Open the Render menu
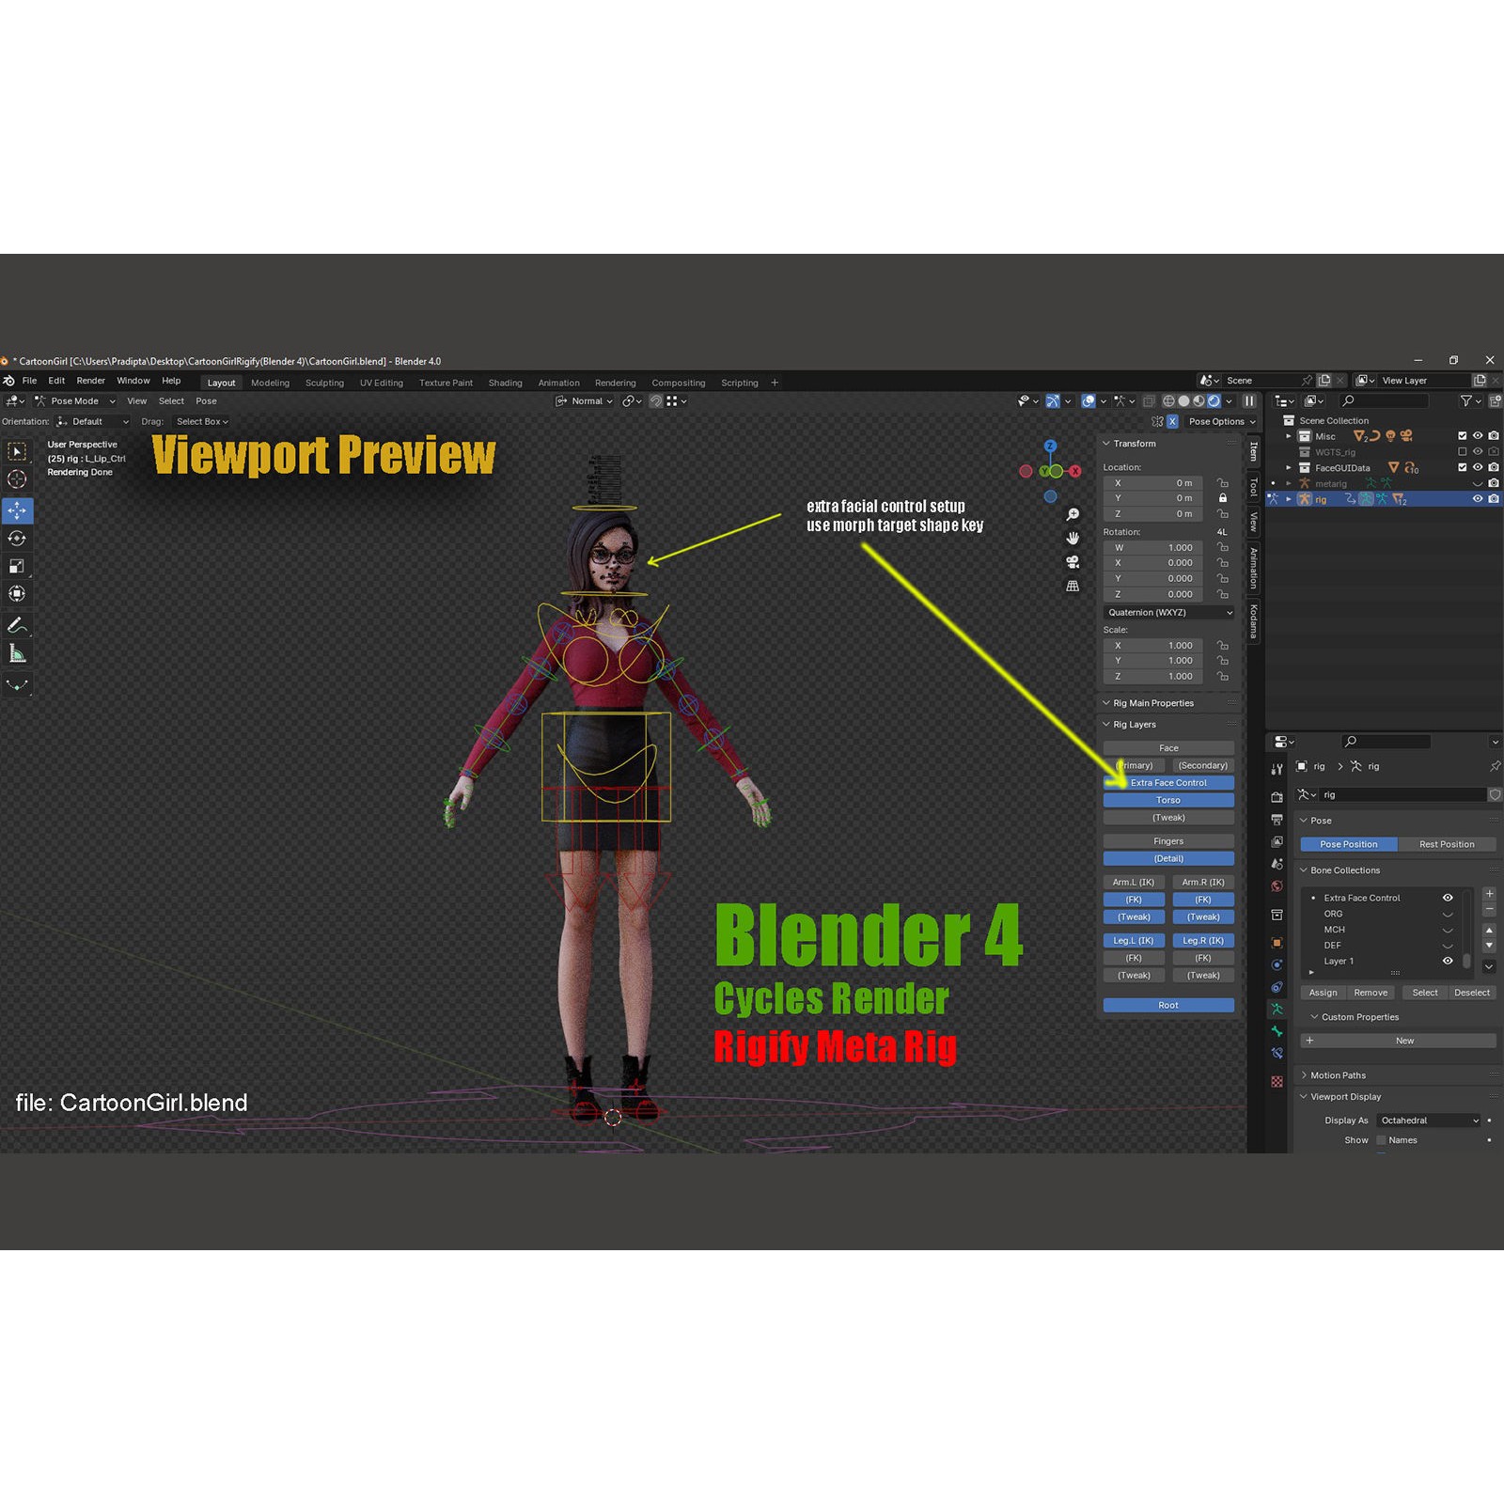The width and height of the screenshot is (1504, 1504). point(91,381)
